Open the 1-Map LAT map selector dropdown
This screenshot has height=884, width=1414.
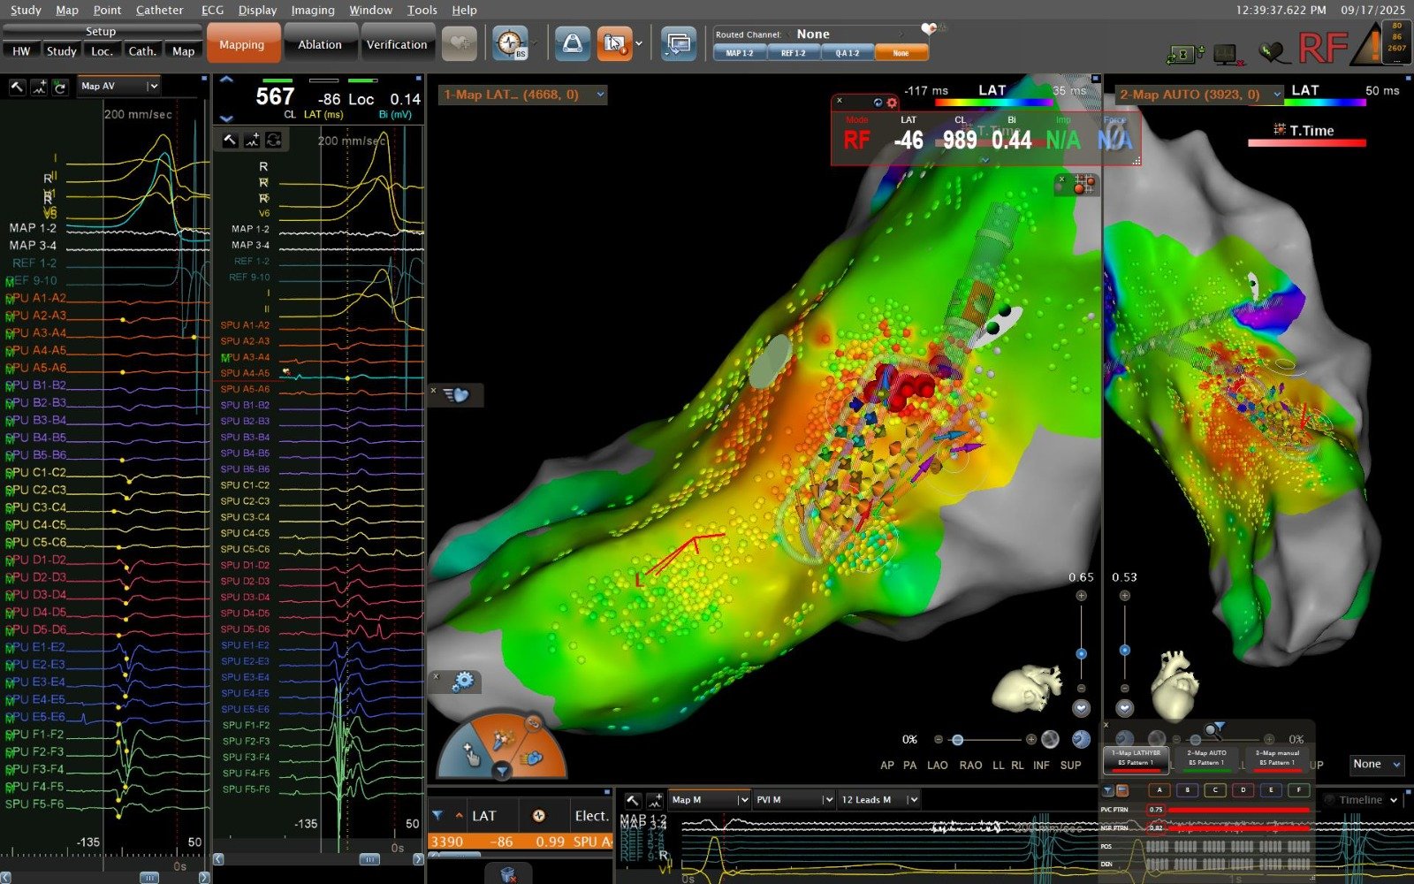(x=601, y=95)
